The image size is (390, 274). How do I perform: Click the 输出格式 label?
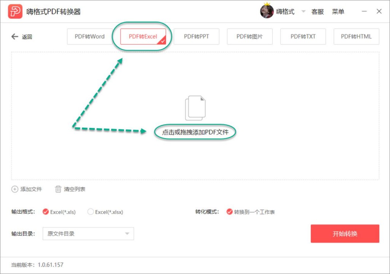click(x=23, y=212)
